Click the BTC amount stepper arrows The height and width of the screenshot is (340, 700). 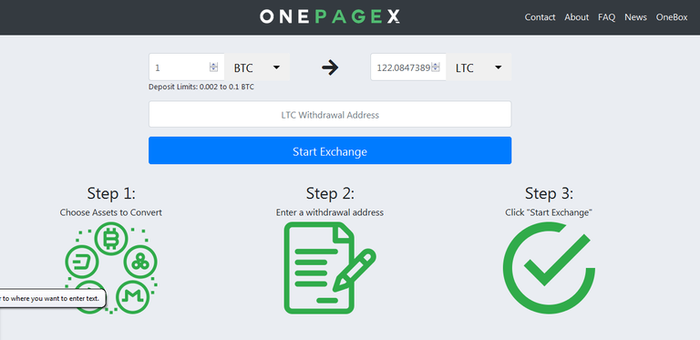pos(213,67)
